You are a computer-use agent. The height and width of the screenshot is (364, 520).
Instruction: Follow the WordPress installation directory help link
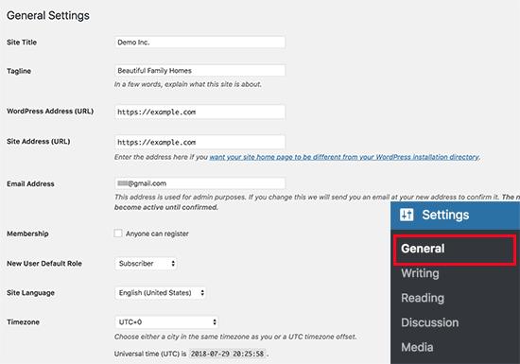tap(344, 157)
